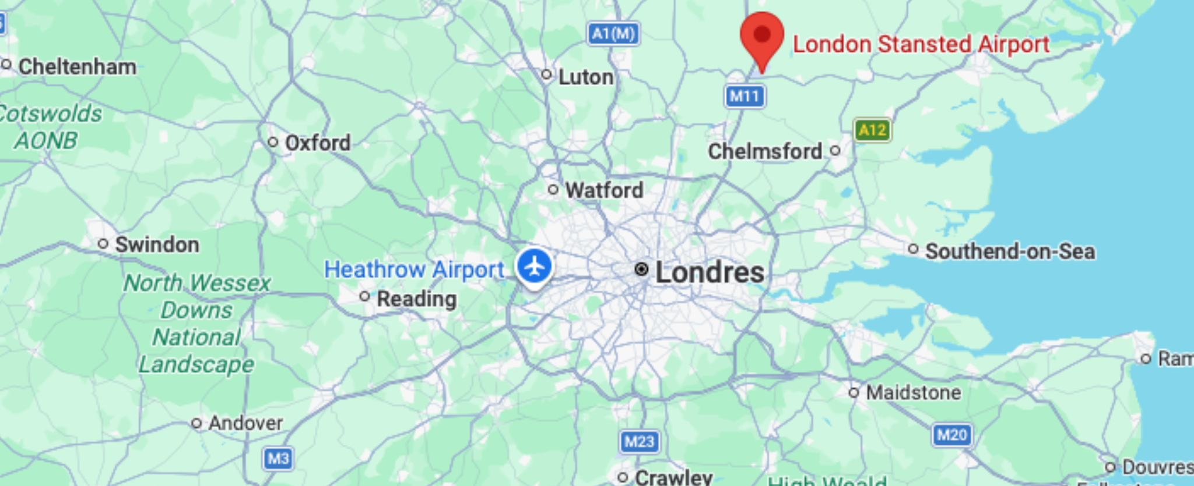Select the blue Heathrow Airport plane icon
The width and height of the screenshot is (1194, 486).
coord(534,268)
